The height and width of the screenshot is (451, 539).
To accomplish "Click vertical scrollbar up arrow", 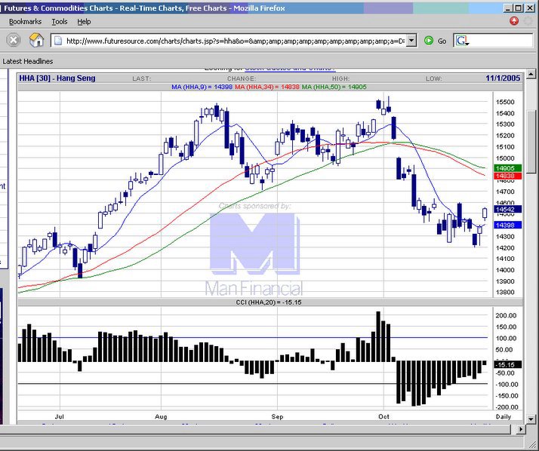I will 531,74.
